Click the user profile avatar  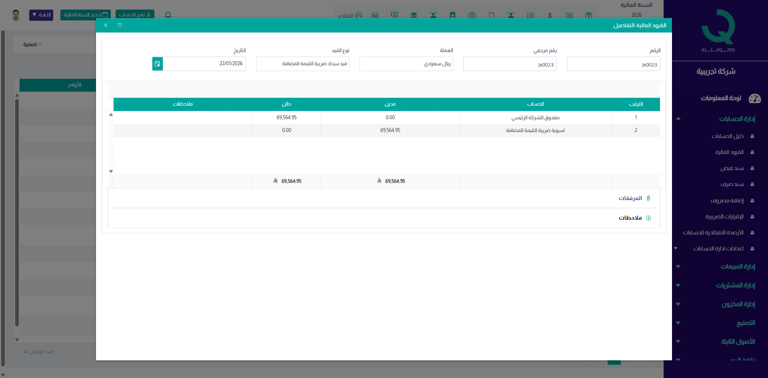pyautogui.click(x=16, y=15)
